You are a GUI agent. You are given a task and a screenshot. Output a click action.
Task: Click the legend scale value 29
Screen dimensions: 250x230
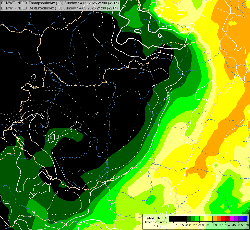[x=199, y=225]
